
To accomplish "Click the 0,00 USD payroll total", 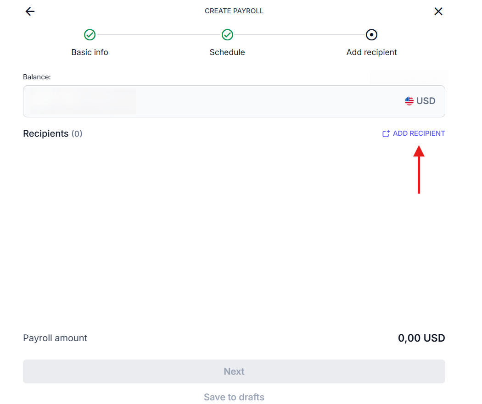I will (421, 338).
